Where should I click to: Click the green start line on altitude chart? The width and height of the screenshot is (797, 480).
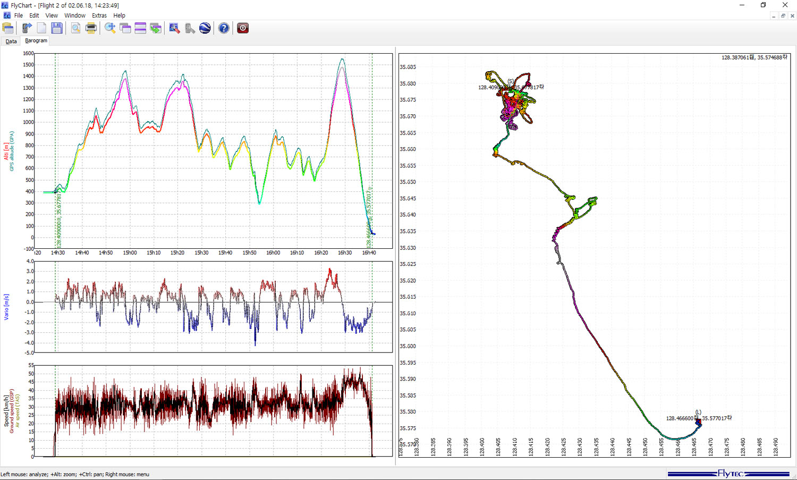[55, 150]
